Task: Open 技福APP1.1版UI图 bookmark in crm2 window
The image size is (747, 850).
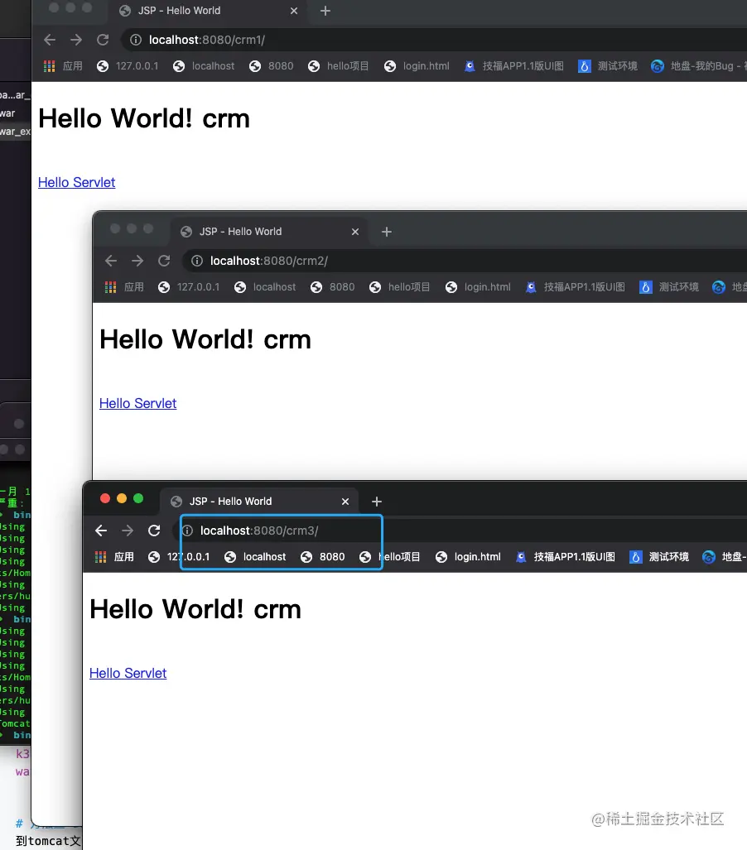Action: pos(575,287)
